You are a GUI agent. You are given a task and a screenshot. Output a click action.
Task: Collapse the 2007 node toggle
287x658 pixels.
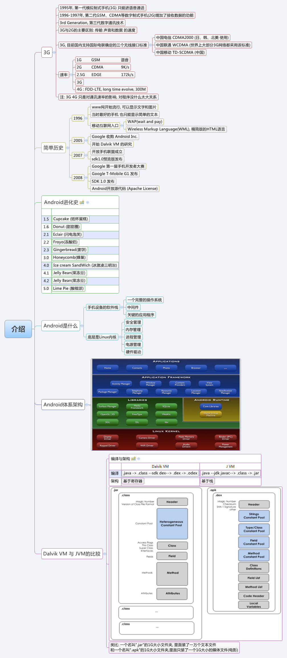86,155
